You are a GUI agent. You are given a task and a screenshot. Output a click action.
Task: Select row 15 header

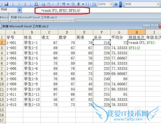pos(3,110)
